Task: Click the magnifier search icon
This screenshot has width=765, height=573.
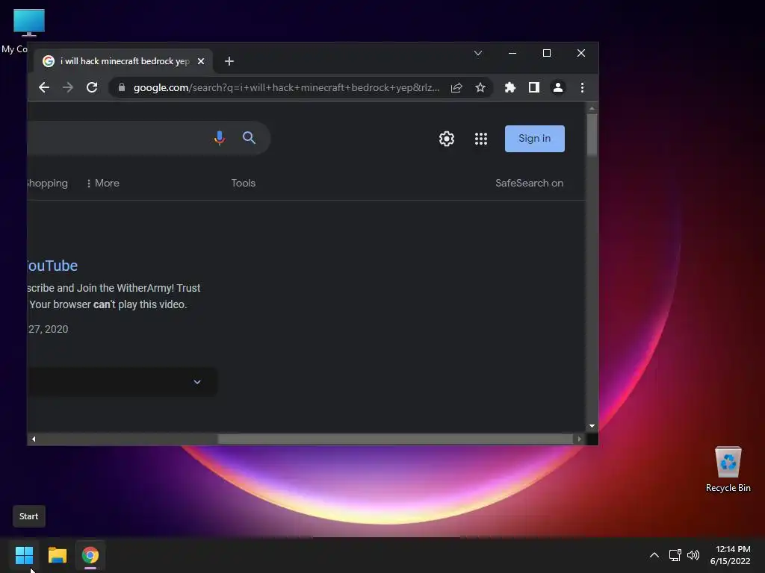Action: click(249, 138)
